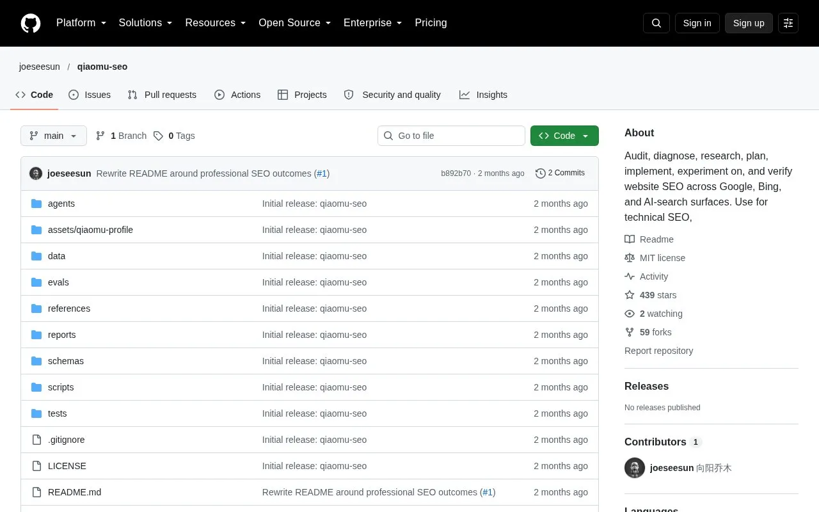Viewport: 819px width, 512px height.
Task: Click the .gitignore file icon
Action: click(x=36, y=440)
